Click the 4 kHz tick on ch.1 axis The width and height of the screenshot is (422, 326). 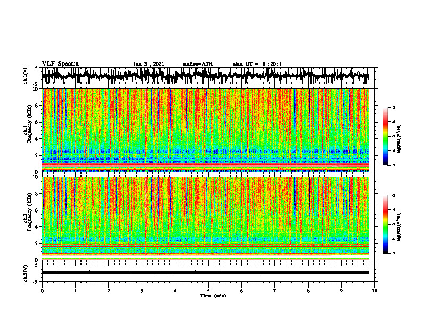[37, 139]
